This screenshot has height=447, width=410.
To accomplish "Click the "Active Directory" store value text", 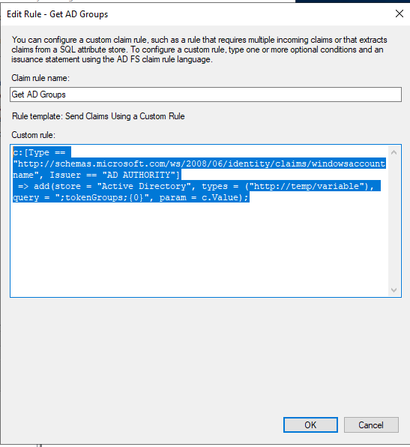I will [144, 186].
